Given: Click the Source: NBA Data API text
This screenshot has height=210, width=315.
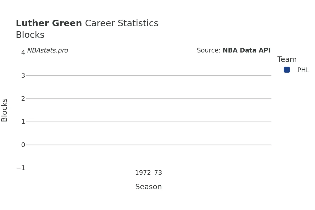Looking at the screenshot, I should click(x=233, y=51).
